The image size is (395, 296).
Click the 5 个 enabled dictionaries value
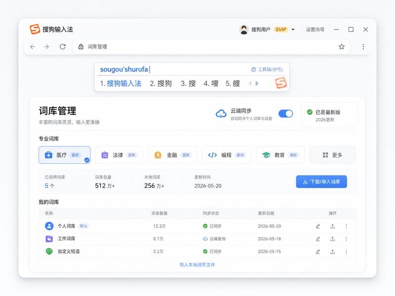(49, 186)
